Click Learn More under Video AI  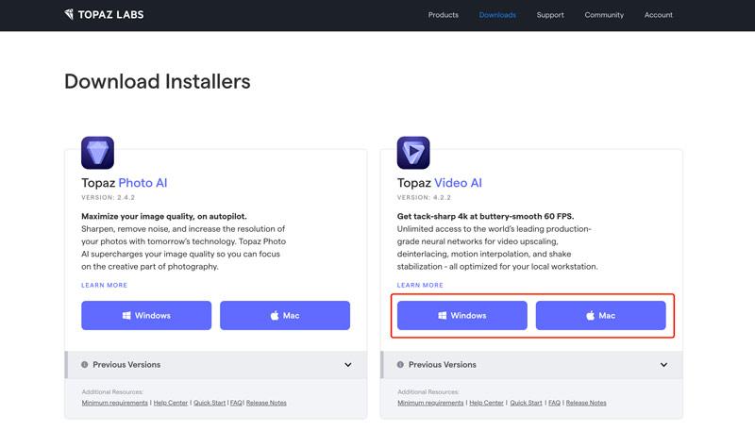coord(420,285)
